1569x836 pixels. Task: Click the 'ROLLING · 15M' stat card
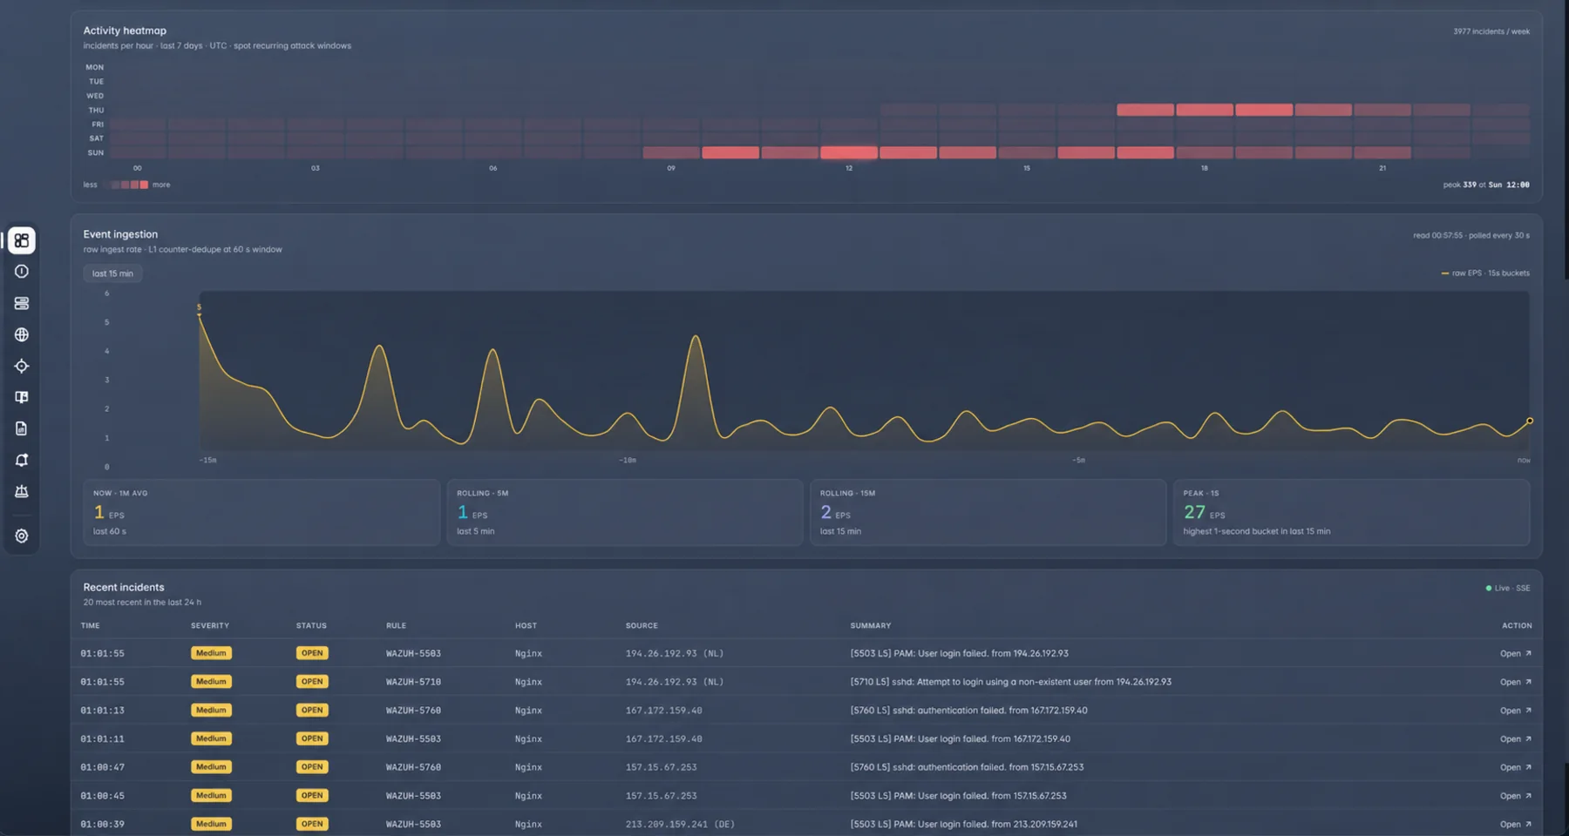[988, 512]
